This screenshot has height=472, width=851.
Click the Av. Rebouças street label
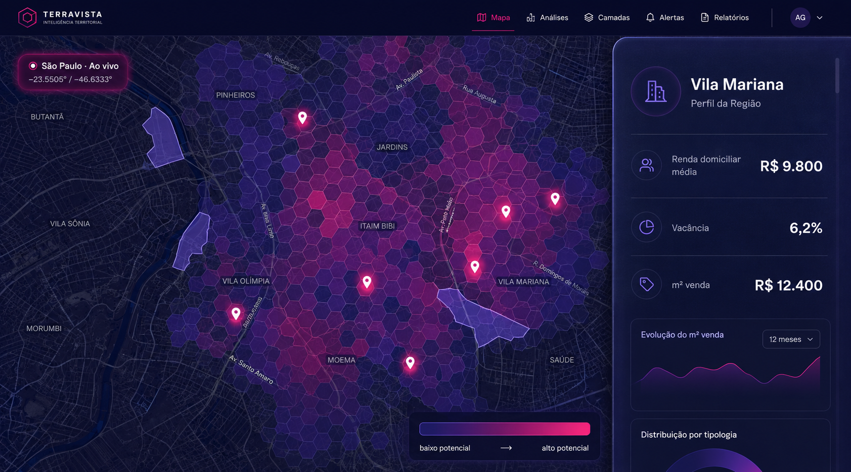coord(282,62)
